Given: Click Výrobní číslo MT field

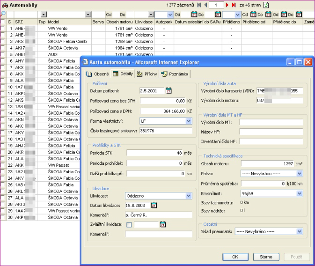Looking at the screenshot, I should (x=271, y=122).
